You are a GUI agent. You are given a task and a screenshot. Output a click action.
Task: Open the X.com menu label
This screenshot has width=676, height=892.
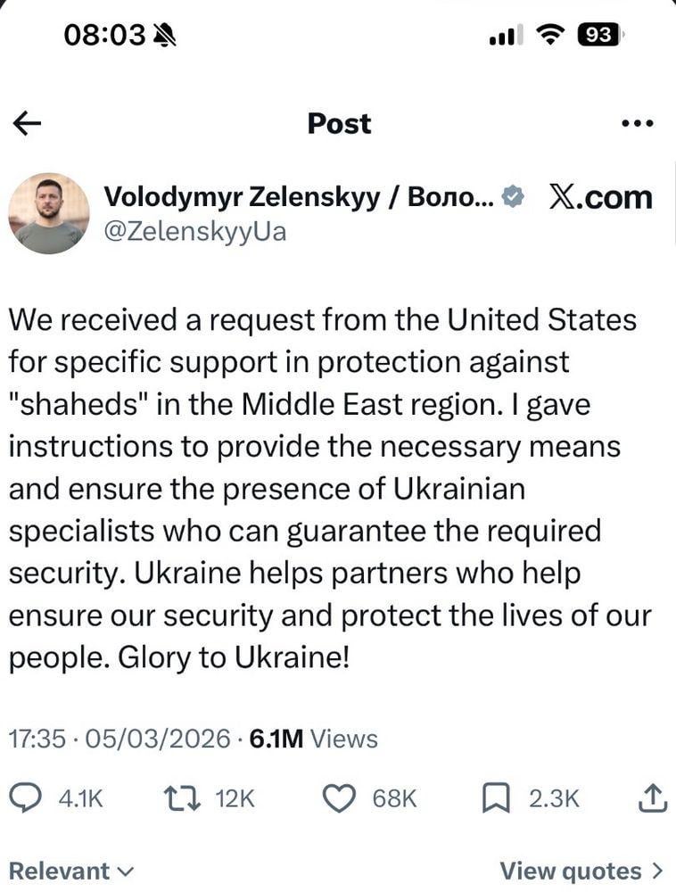click(x=599, y=197)
